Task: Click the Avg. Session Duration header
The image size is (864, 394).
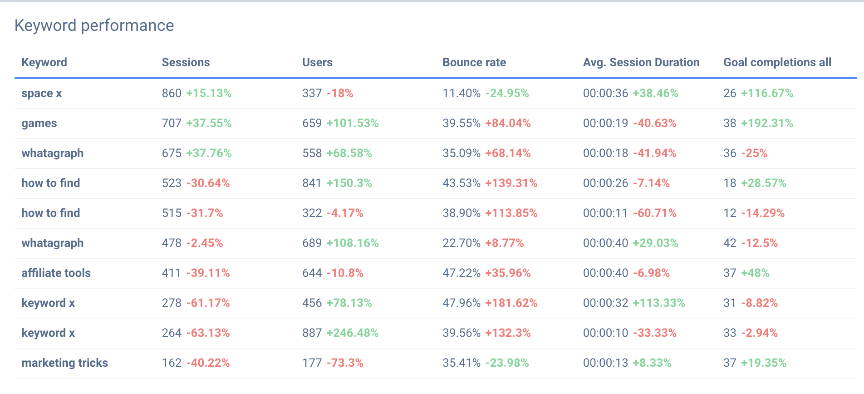Action: click(x=641, y=62)
